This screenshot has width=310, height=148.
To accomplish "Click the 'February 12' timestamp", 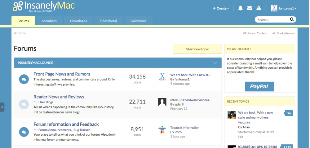I will coord(179,109).
